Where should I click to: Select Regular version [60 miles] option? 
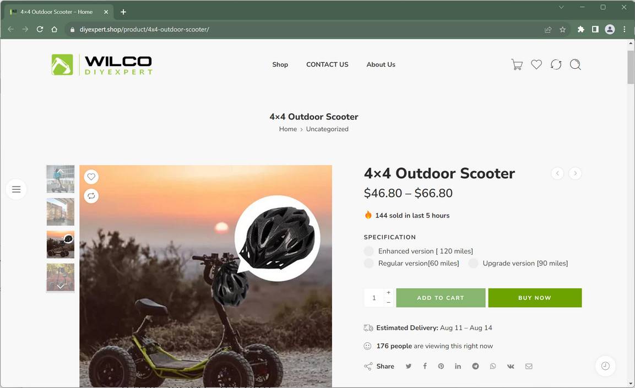[x=411, y=264]
